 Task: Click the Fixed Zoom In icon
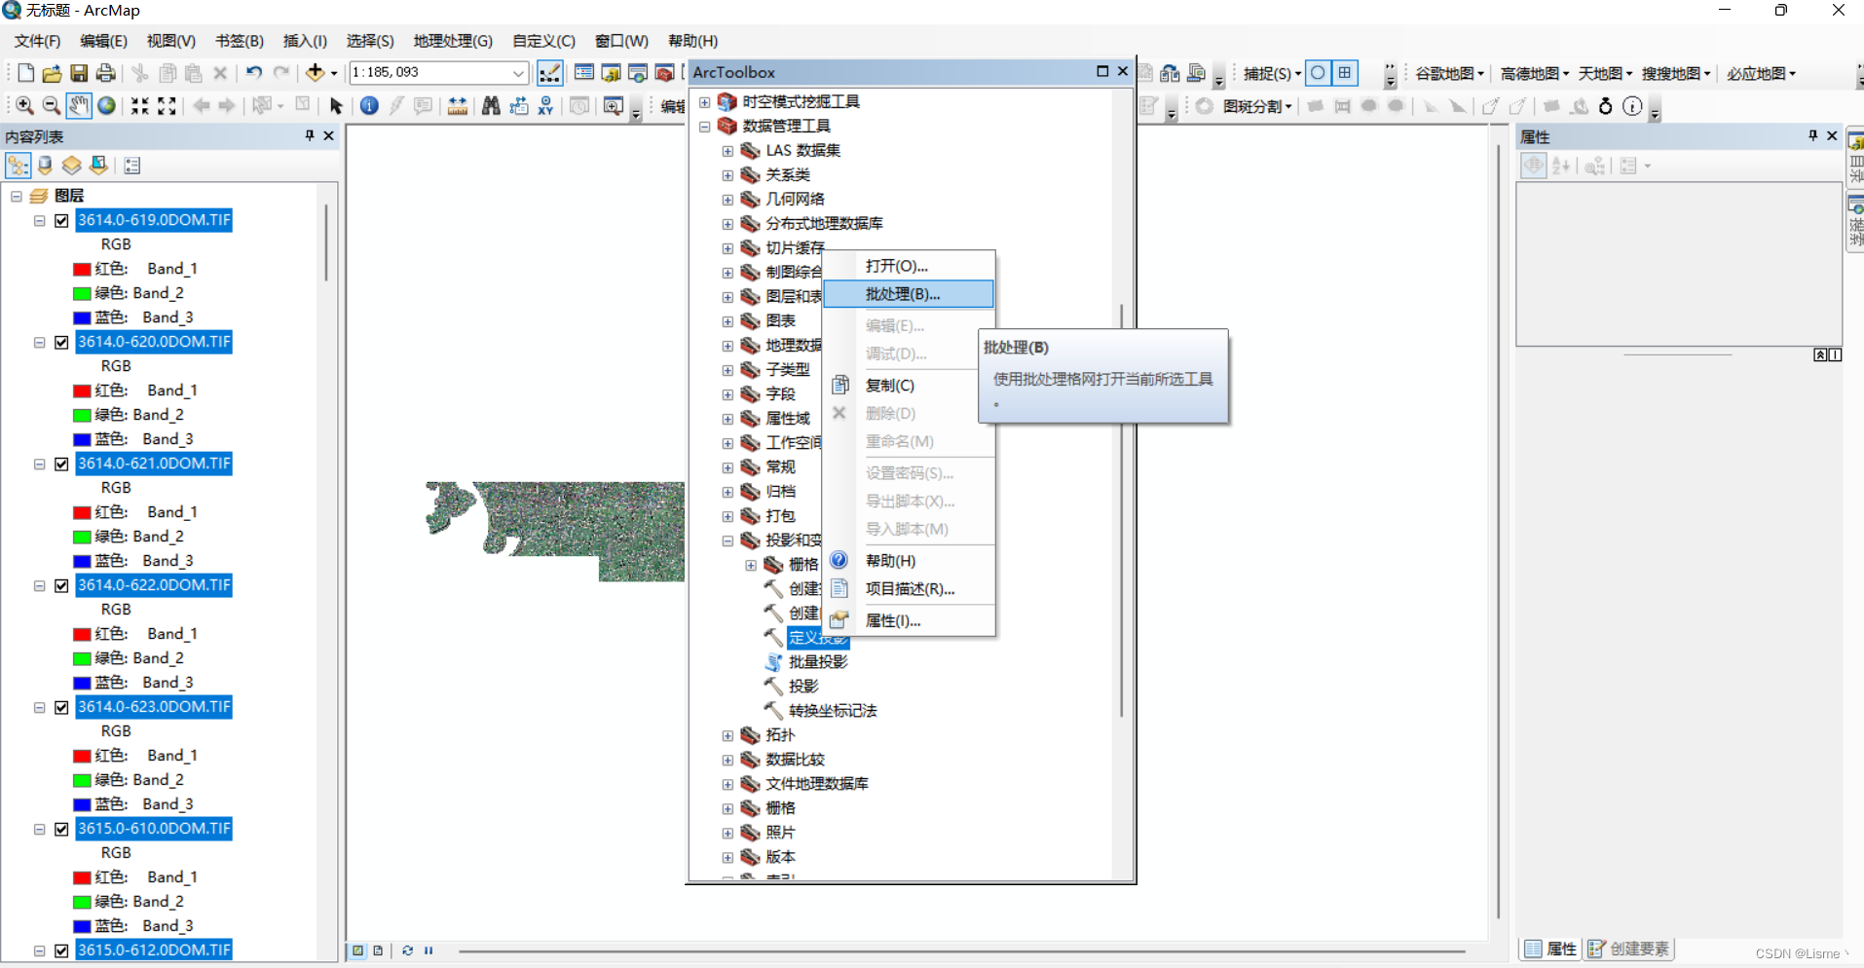pyautogui.click(x=140, y=106)
